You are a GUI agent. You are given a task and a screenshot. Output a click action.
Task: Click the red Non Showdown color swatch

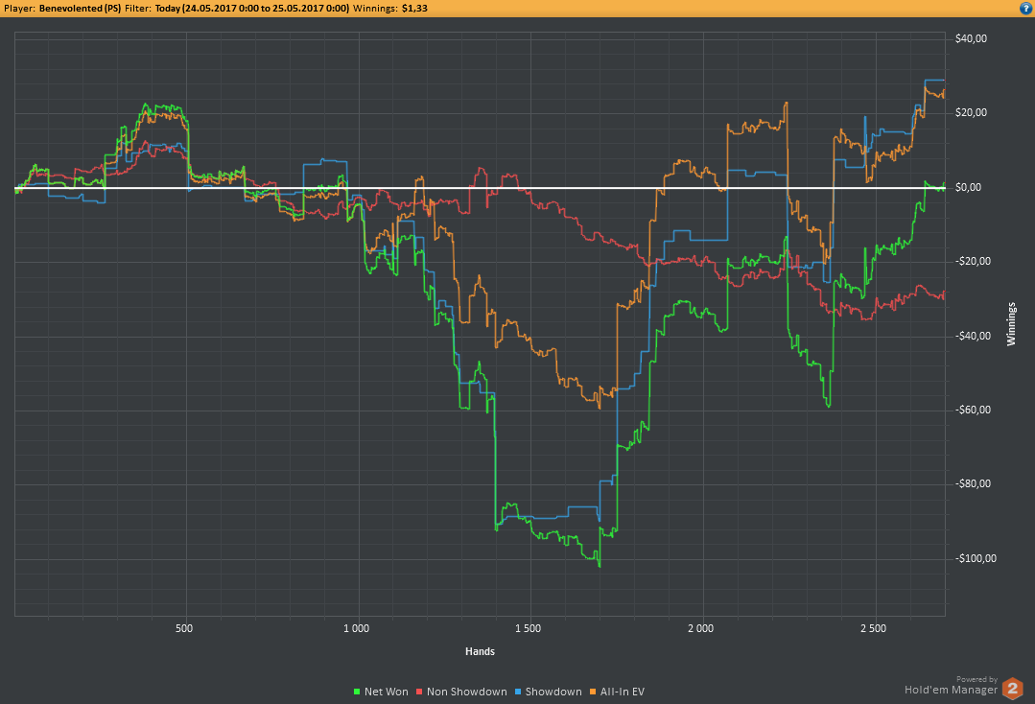(419, 692)
